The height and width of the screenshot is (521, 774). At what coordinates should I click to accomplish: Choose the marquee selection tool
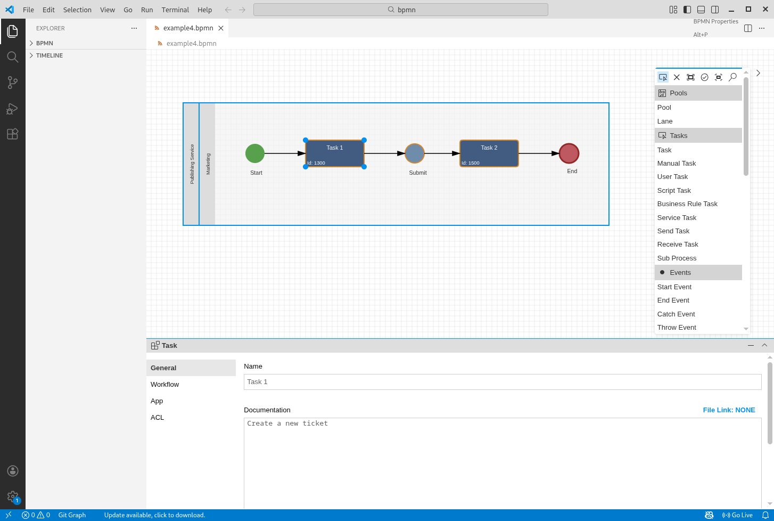(690, 77)
